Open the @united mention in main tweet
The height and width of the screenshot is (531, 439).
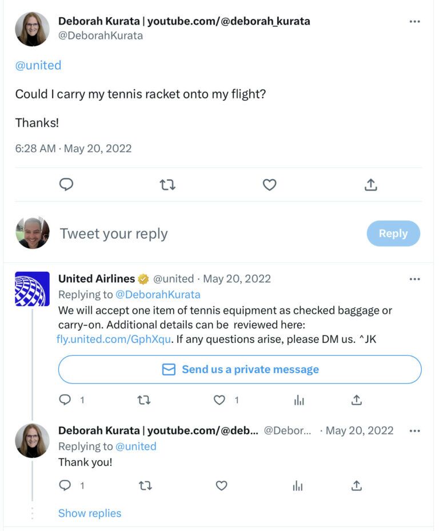pyautogui.click(x=38, y=65)
